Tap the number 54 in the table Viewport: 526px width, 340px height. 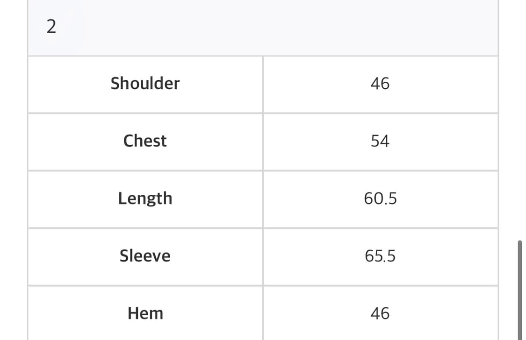coord(380,141)
